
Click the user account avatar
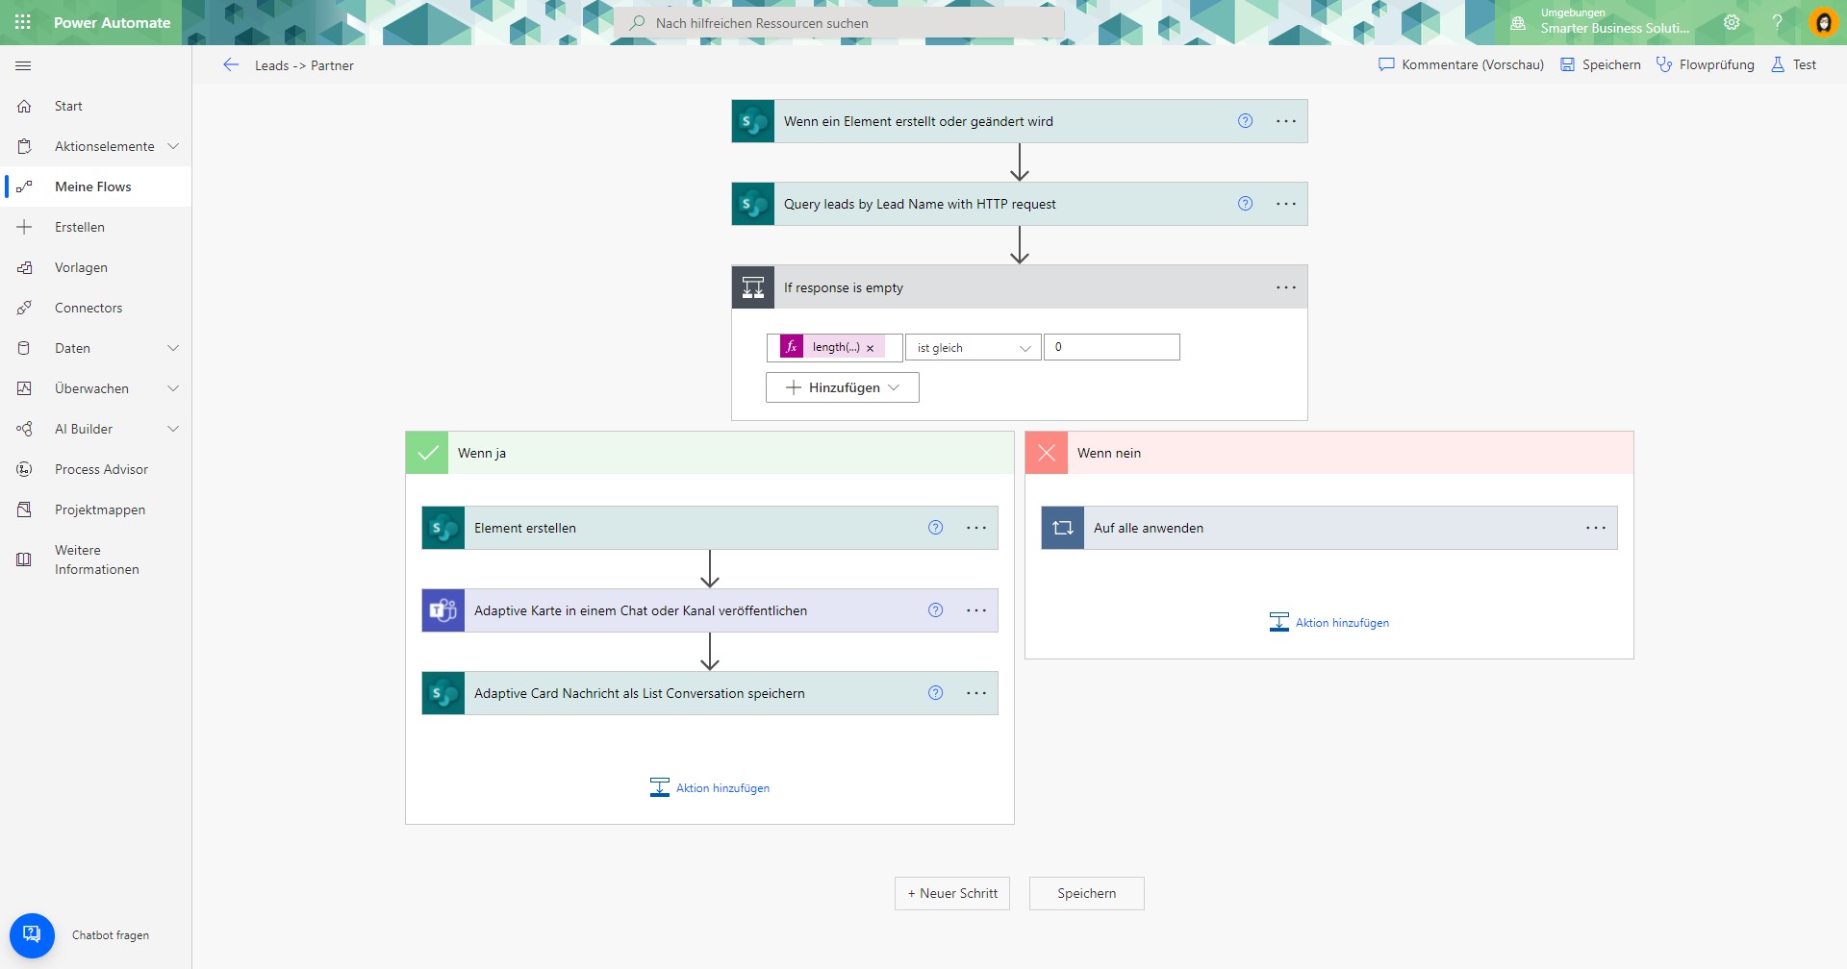click(x=1824, y=22)
